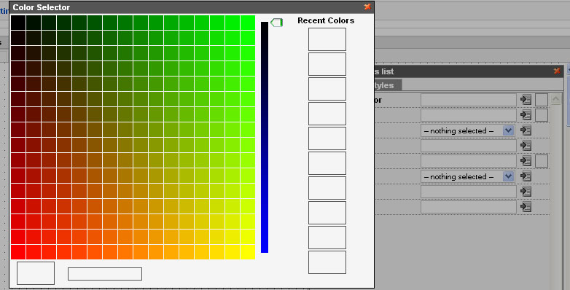Focus the color code text field below the grid
The image size is (570, 290).
tap(105, 274)
